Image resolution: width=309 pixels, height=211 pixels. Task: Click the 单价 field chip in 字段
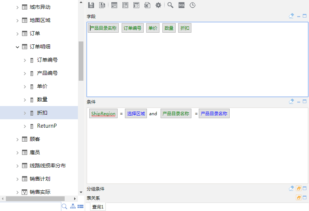pyautogui.click(x=153, y=28)
